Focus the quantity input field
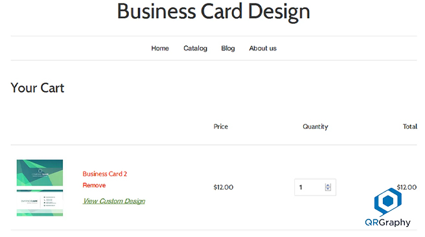 pos(315,187)
